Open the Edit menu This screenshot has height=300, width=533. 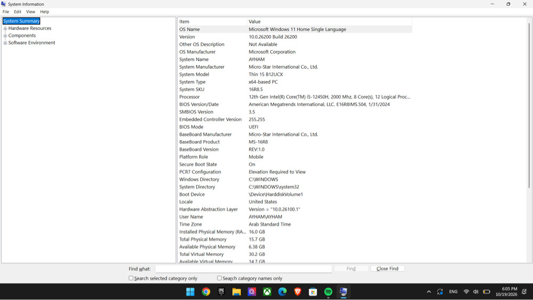tap(18, 12)
